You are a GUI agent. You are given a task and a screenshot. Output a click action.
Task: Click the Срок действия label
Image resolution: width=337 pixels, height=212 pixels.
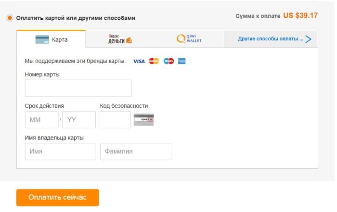click(x=44, y=106)
